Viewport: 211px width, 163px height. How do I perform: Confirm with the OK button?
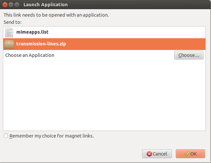(x=190, y=154)
